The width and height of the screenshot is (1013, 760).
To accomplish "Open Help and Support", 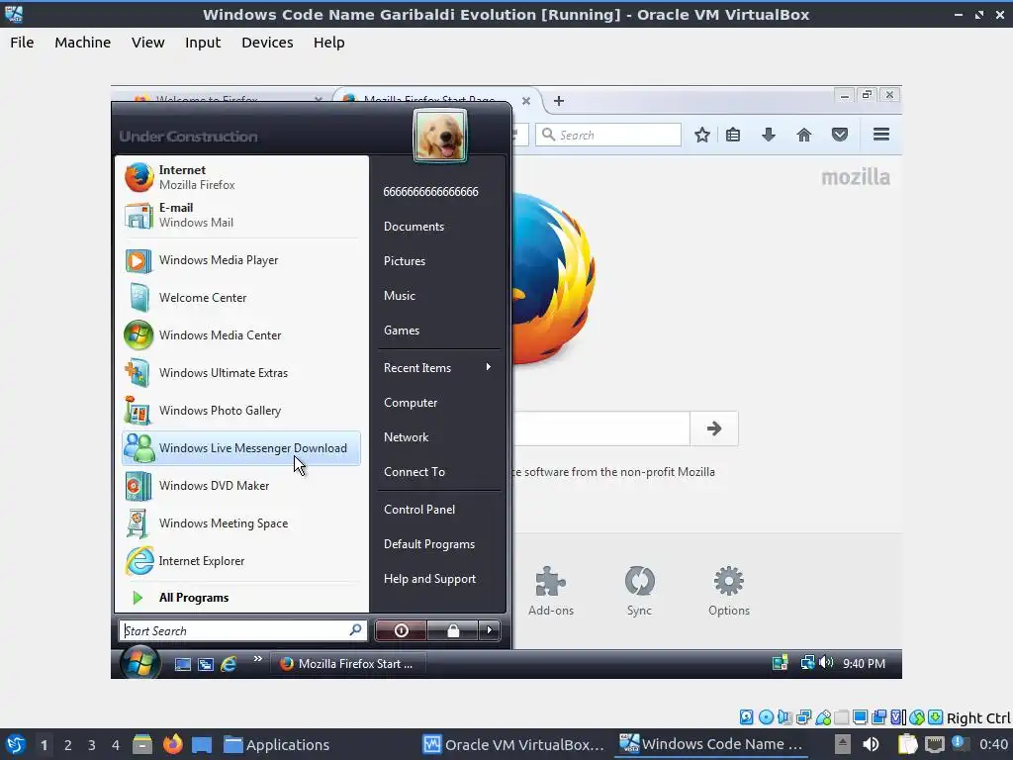I will [x=429, y=579].
